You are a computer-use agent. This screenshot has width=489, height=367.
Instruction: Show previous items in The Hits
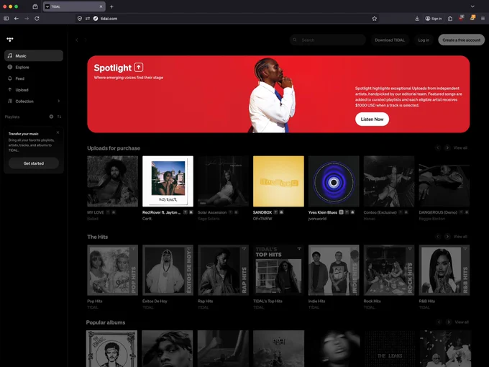tap(438, 236)
